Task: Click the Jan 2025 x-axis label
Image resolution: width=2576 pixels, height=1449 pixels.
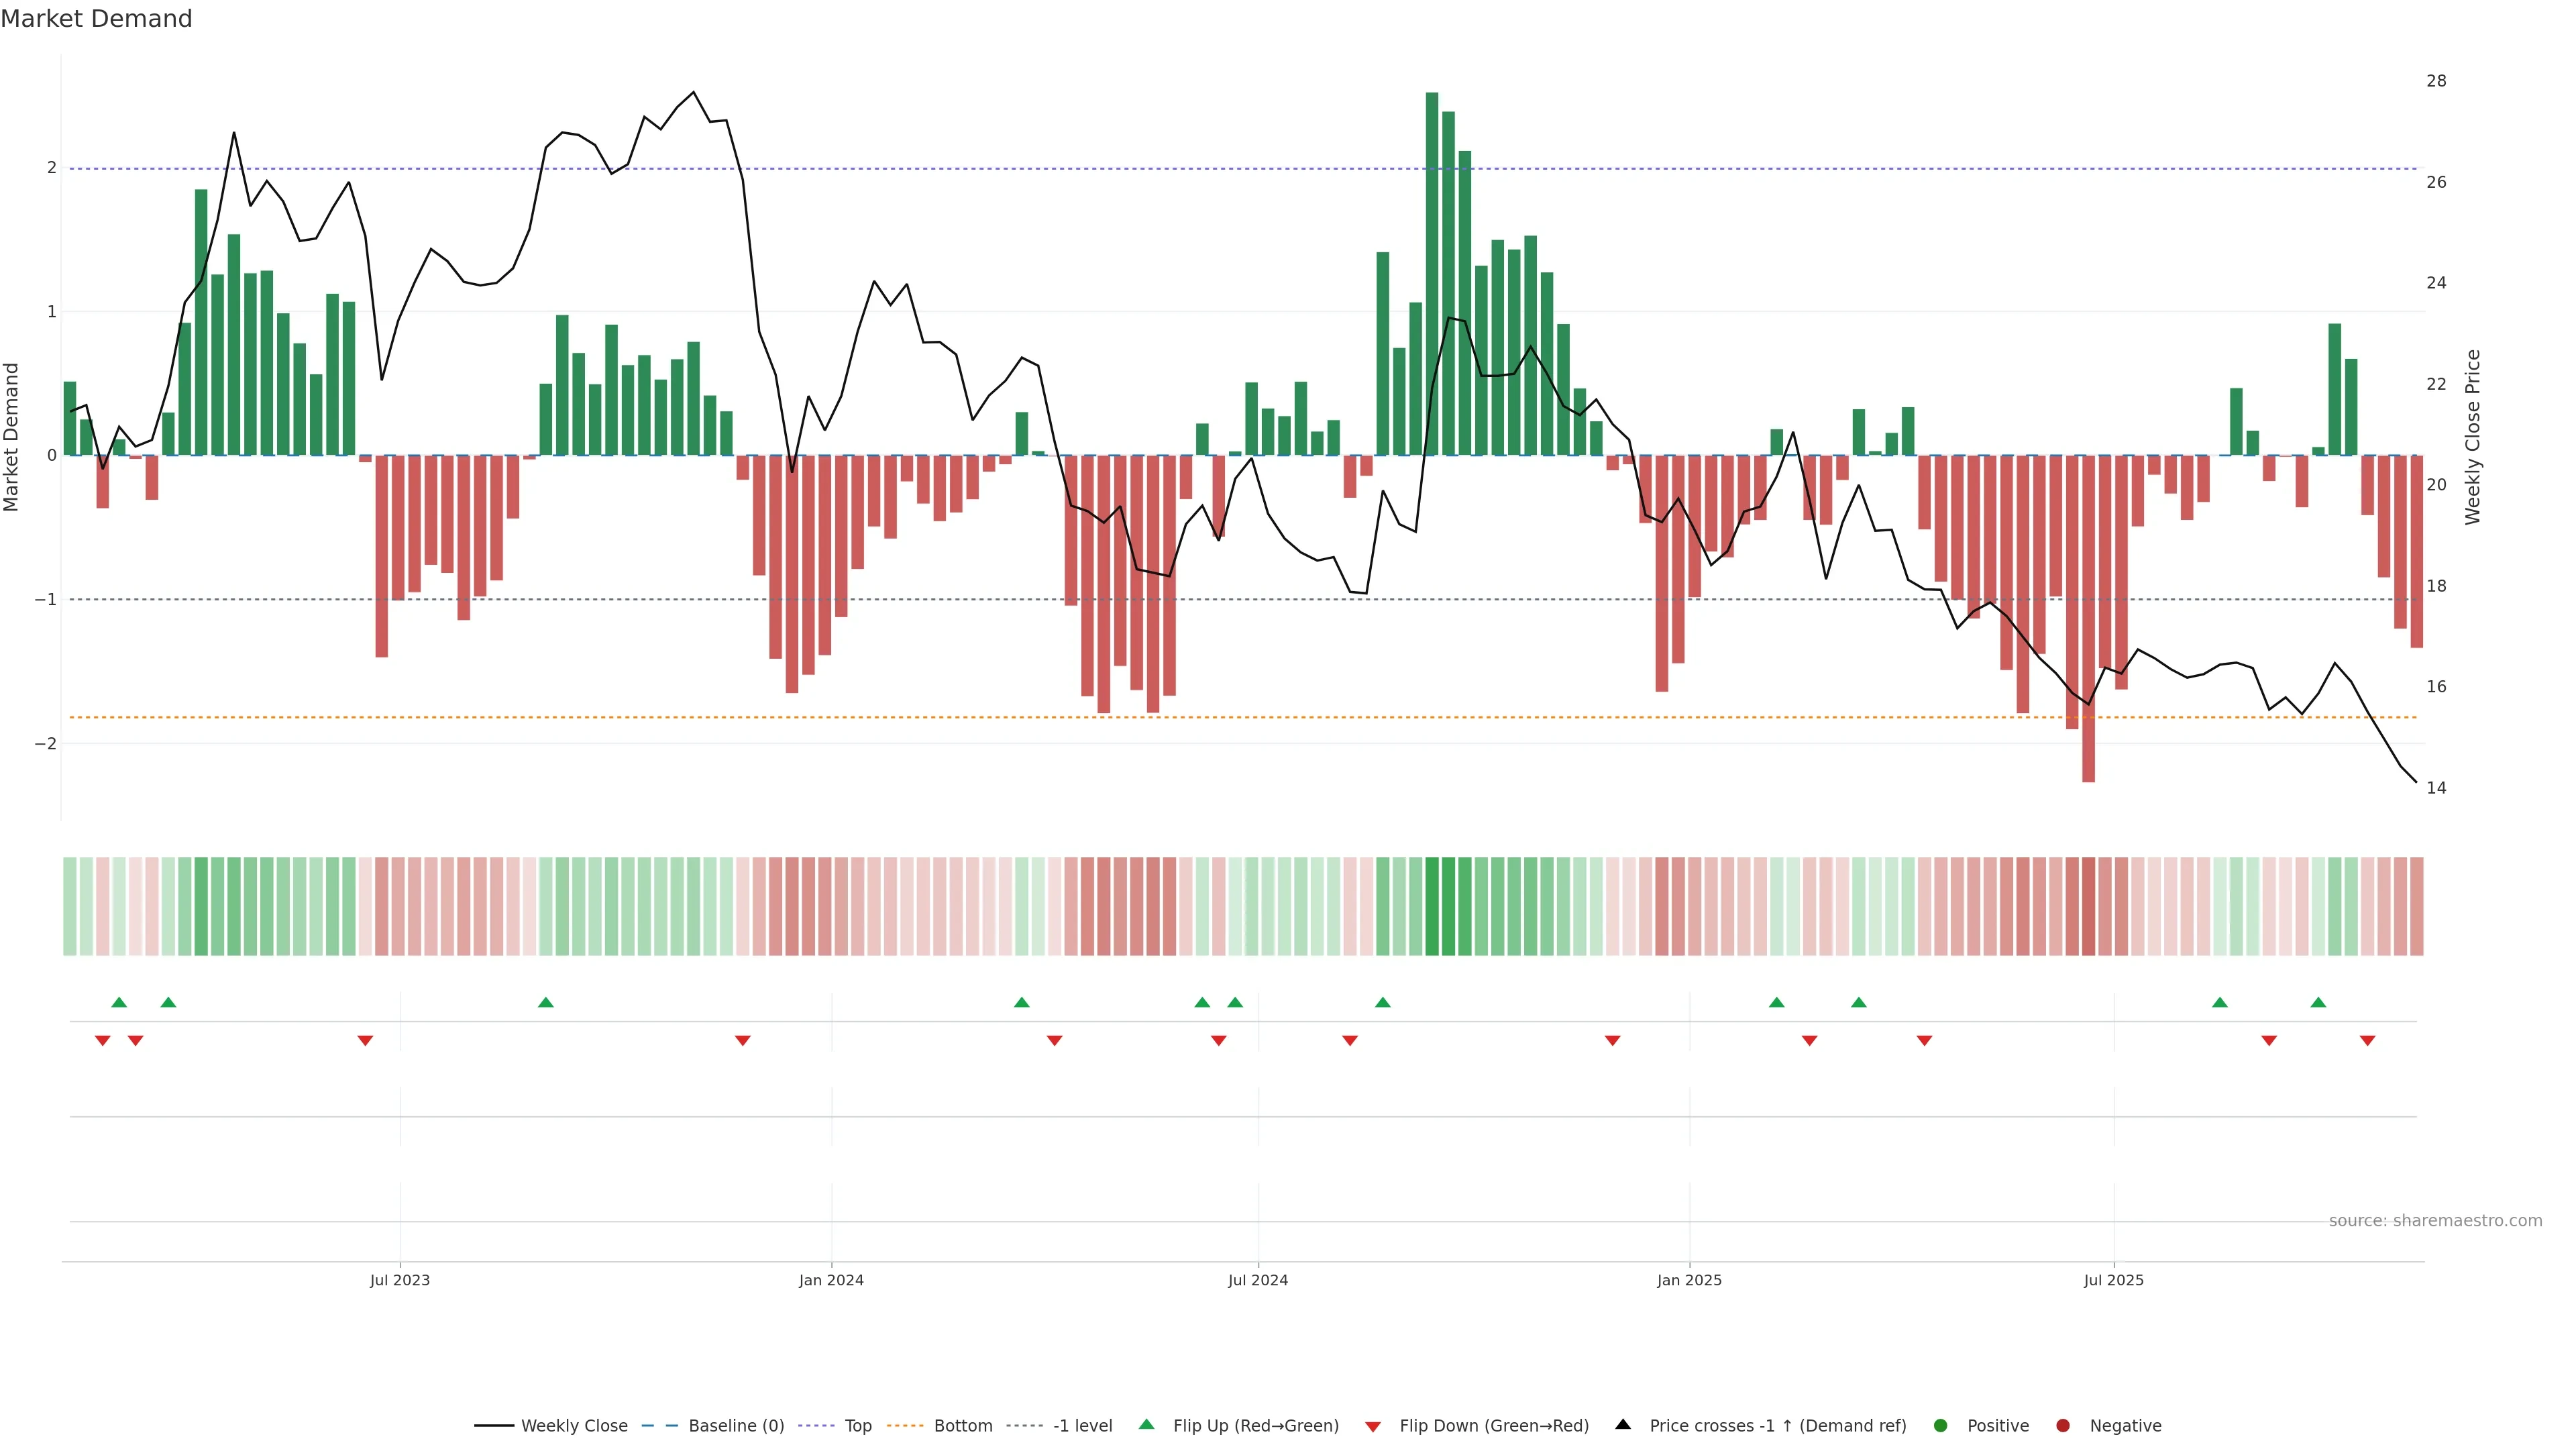Action: click(x=1689, y=1280)
